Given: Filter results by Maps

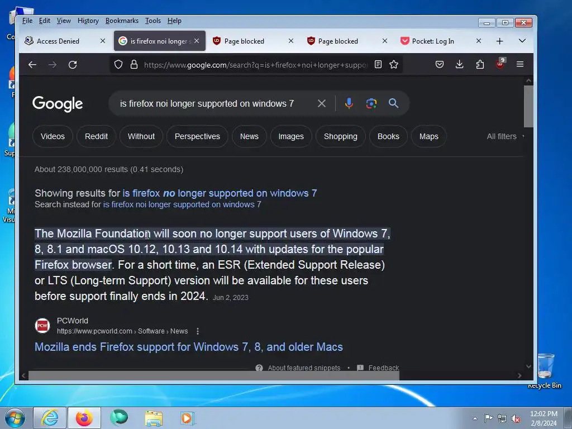Looking at the screenshot, I should pos(428,136).
